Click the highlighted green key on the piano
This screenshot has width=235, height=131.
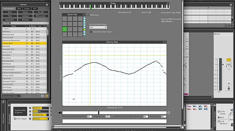[91, 7]
